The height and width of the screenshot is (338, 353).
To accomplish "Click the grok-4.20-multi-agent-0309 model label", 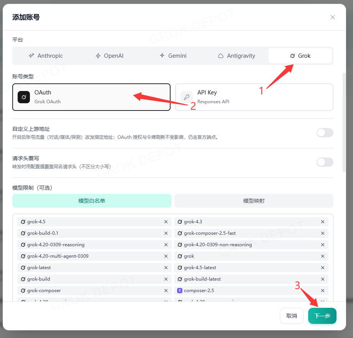I will click(x=58, y=256).
